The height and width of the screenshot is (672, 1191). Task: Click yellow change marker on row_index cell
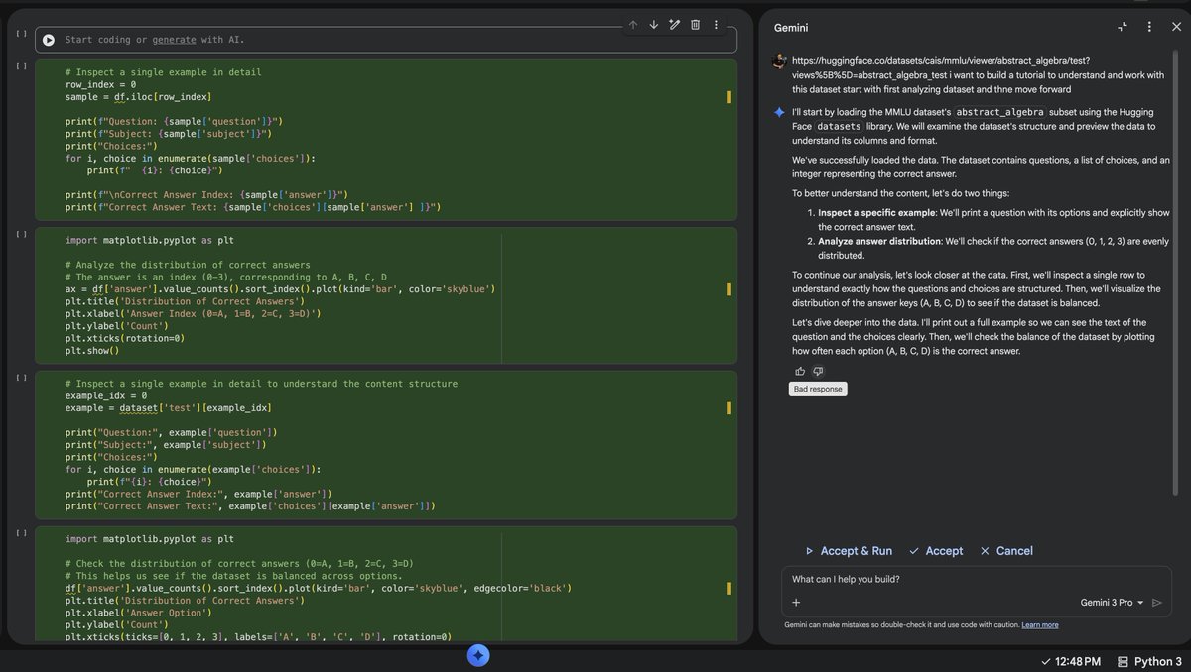(728, 97)
